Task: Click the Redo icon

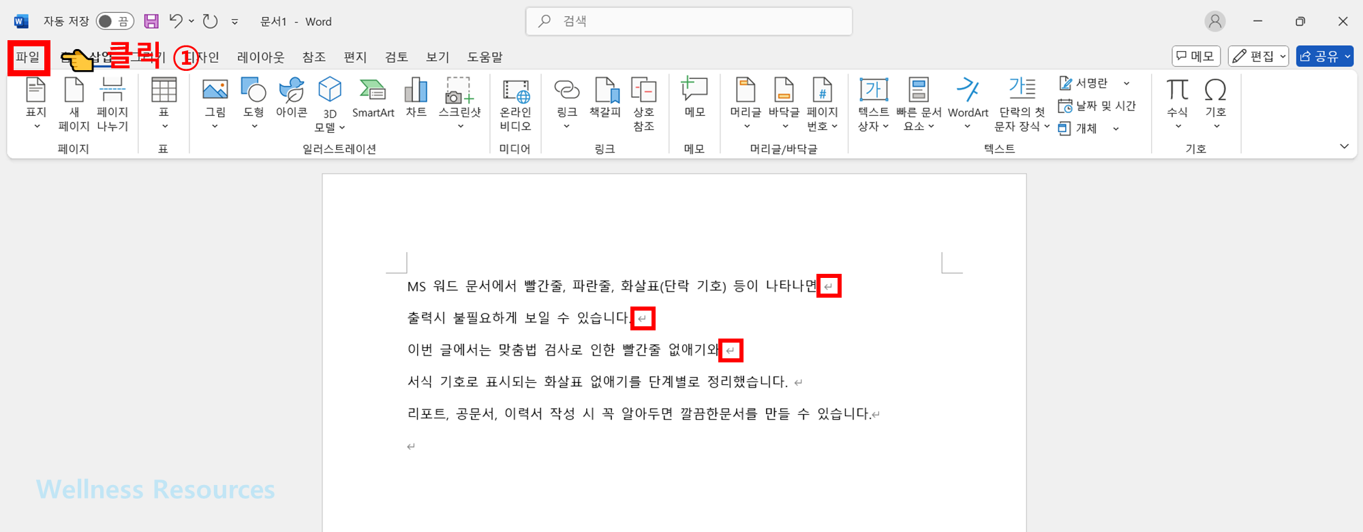Action: [211, 22]
